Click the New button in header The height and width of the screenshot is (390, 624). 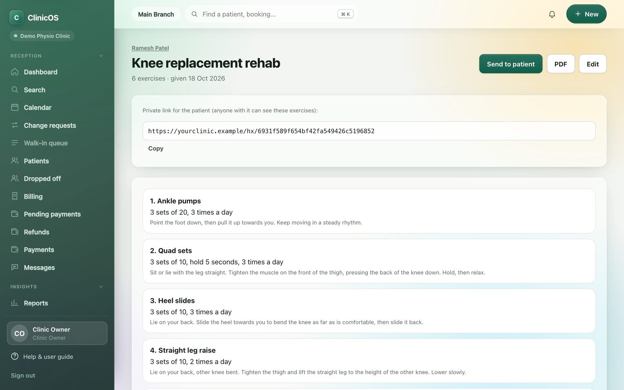(586, 14)
